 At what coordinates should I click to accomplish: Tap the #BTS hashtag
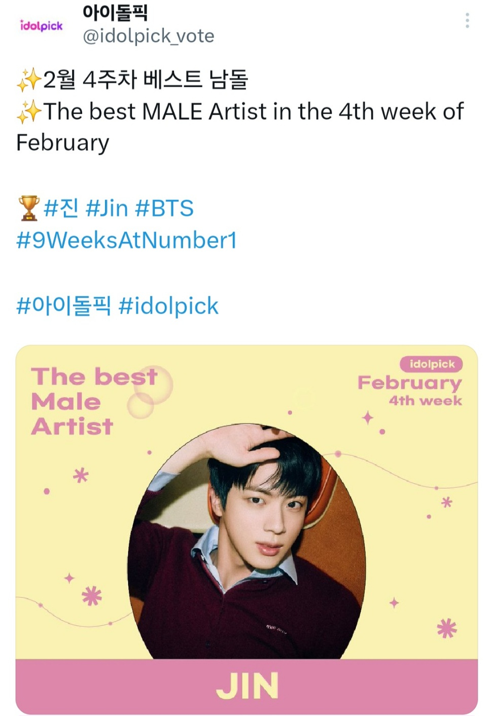165,208
